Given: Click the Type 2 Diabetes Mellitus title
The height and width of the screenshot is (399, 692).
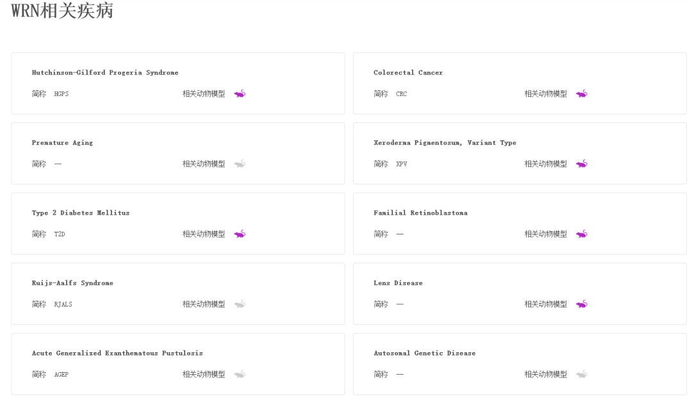Looking at the screenshot, I should (81, 213).
